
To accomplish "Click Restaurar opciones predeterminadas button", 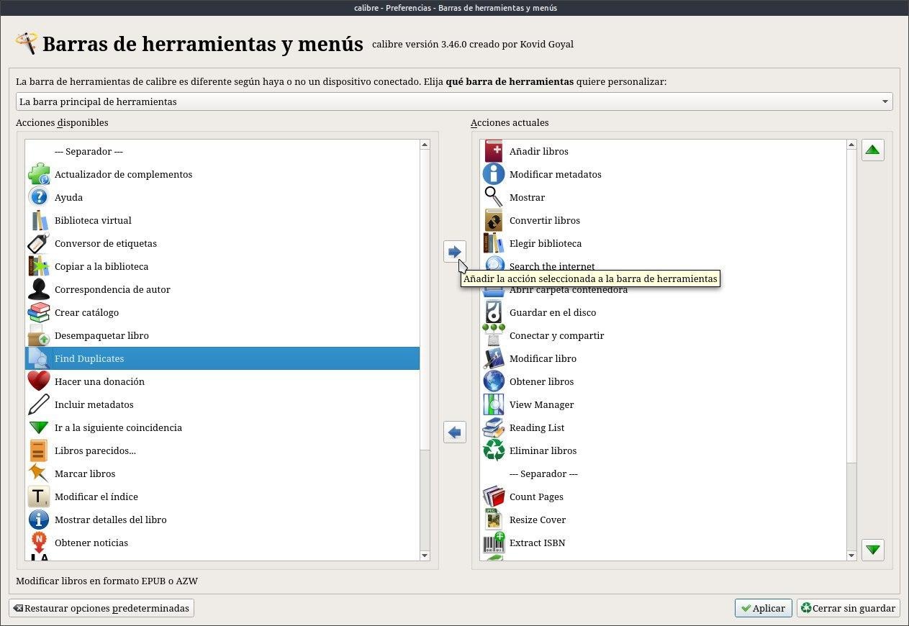I will coord(101,608).
